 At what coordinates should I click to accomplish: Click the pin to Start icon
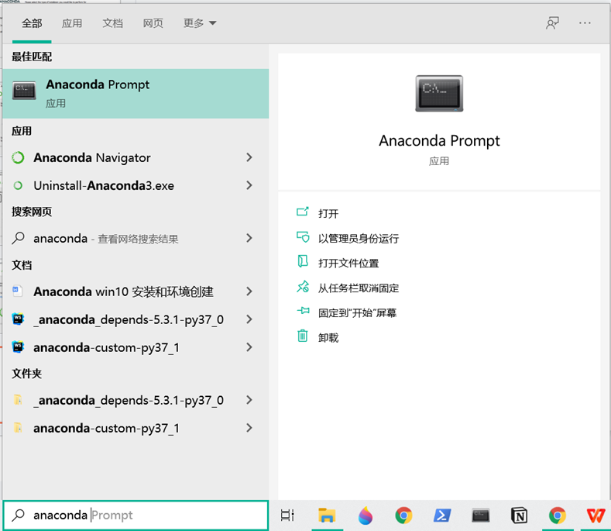tap(303, 311)
